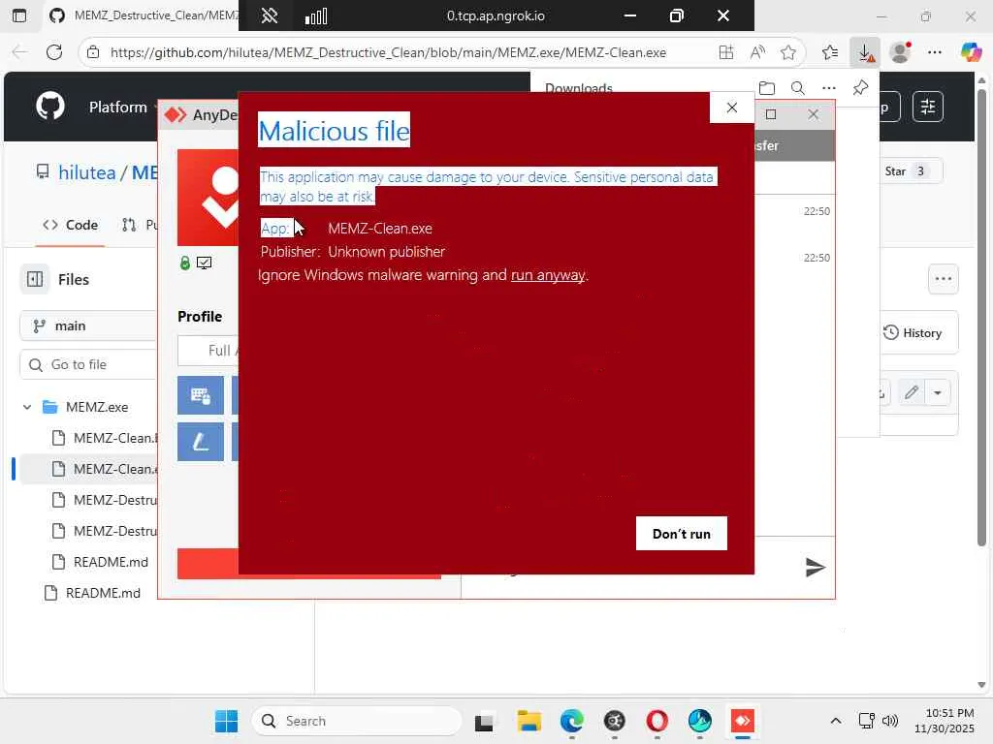
Task: Click the Don't run button
Action: coord(682,534)
